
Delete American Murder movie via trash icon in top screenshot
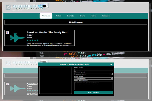[x=7, y=33]
